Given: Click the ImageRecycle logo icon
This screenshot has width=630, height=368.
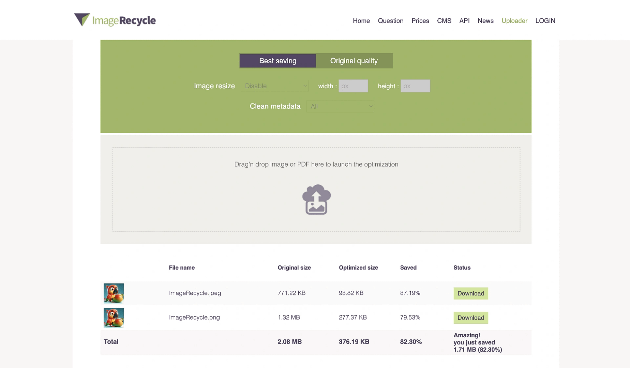Looking at the screenshot, I should click(81, 20).
